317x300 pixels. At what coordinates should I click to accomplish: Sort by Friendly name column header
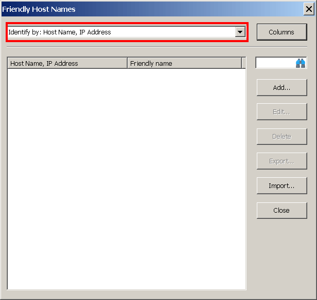coord(184,63)
